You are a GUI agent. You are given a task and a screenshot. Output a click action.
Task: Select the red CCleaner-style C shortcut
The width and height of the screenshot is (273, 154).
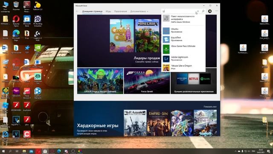click(27, 135)
